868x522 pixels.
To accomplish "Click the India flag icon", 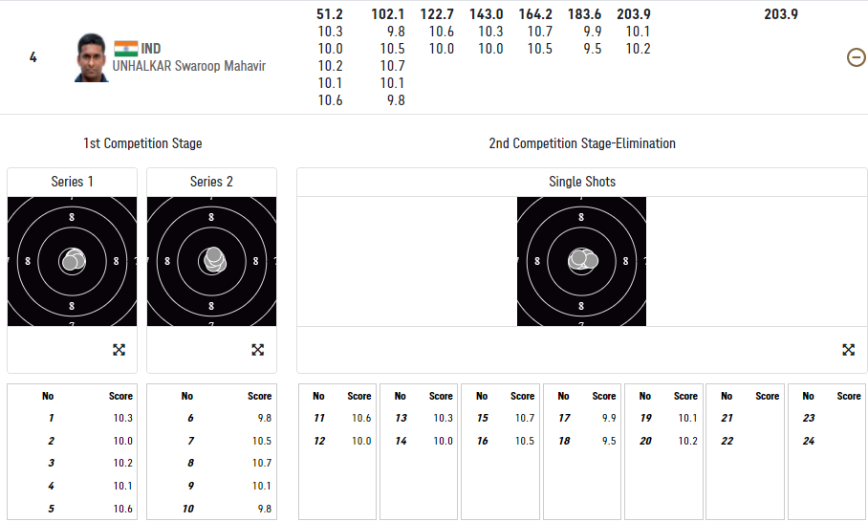I will 125,49.
